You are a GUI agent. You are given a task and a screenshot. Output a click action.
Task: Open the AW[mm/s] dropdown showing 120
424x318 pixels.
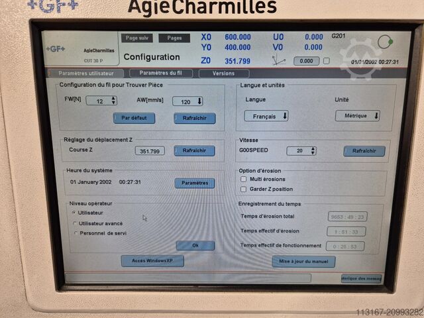188,101
